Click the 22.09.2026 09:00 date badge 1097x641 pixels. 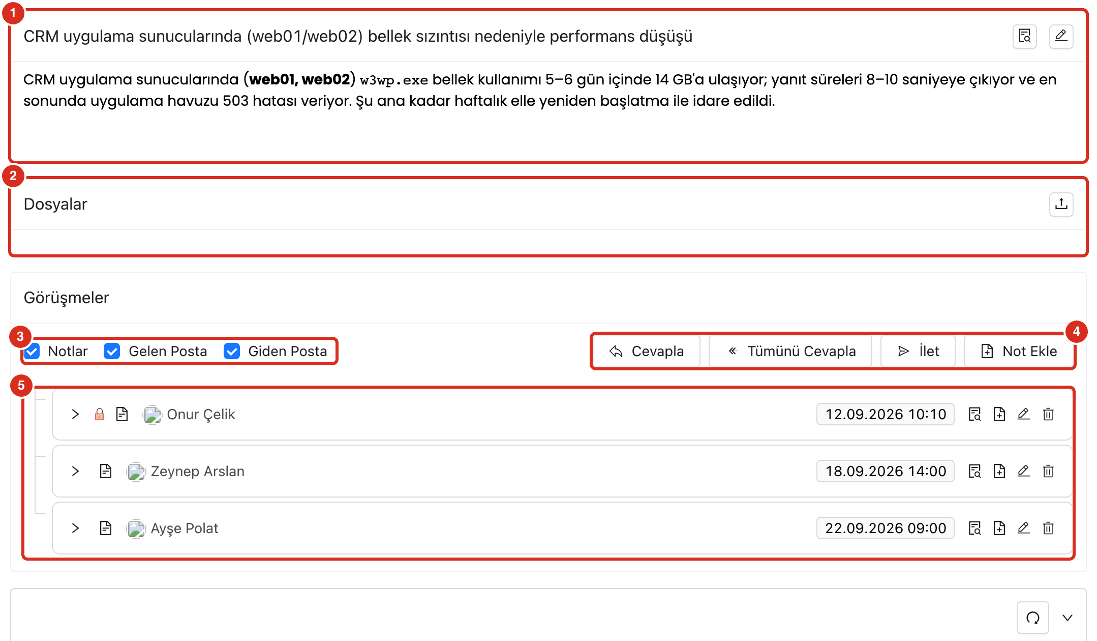886,529
